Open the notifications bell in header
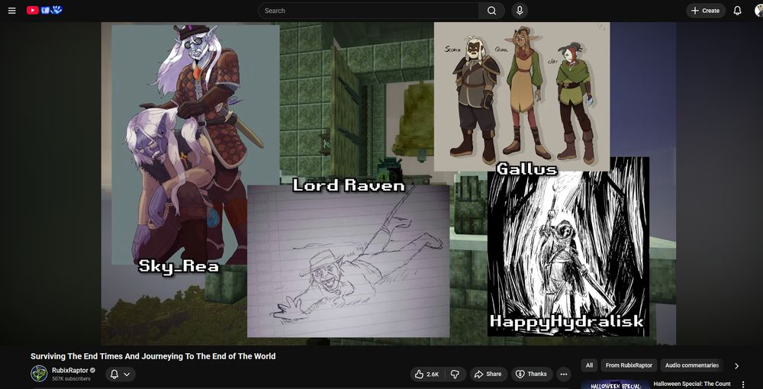Screen dimensions: 763x389 pos(737,11)
